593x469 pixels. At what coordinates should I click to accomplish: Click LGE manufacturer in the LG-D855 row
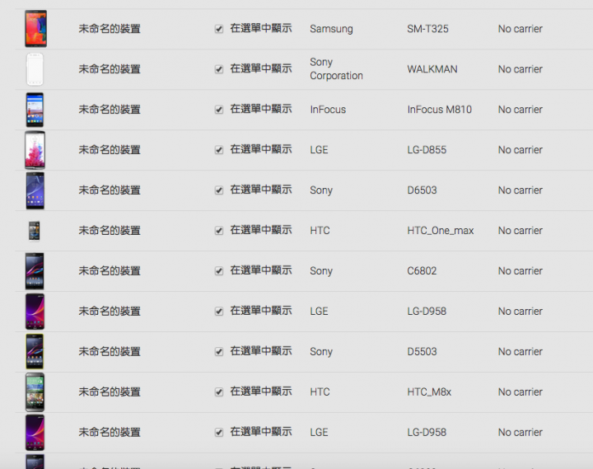(x=319, y=150)
